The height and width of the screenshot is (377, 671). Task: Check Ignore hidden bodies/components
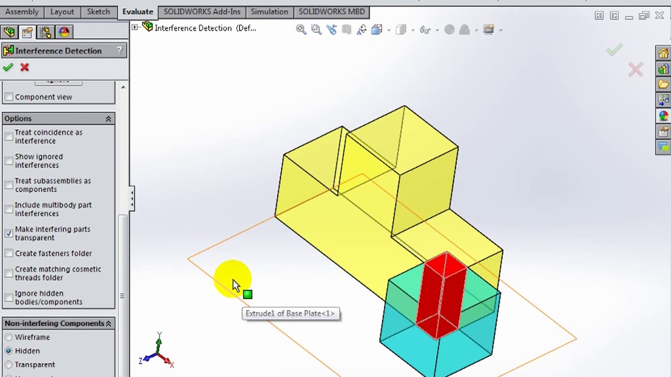(x=9, y=297)
